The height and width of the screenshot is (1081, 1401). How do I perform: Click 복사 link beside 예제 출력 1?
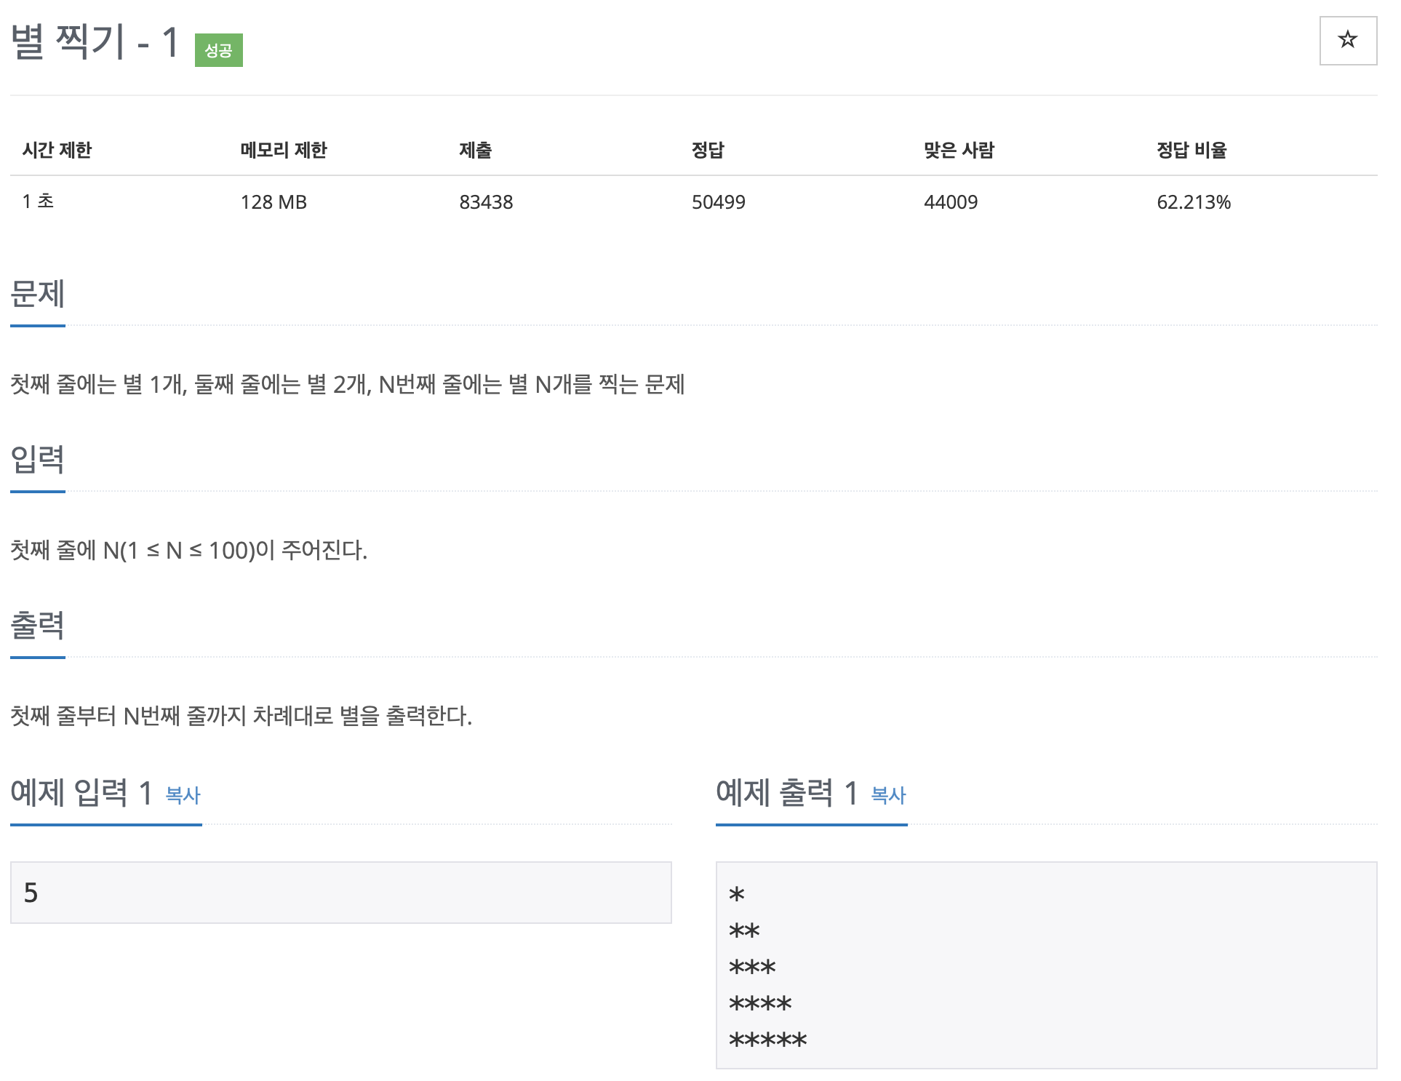[888, 795]
